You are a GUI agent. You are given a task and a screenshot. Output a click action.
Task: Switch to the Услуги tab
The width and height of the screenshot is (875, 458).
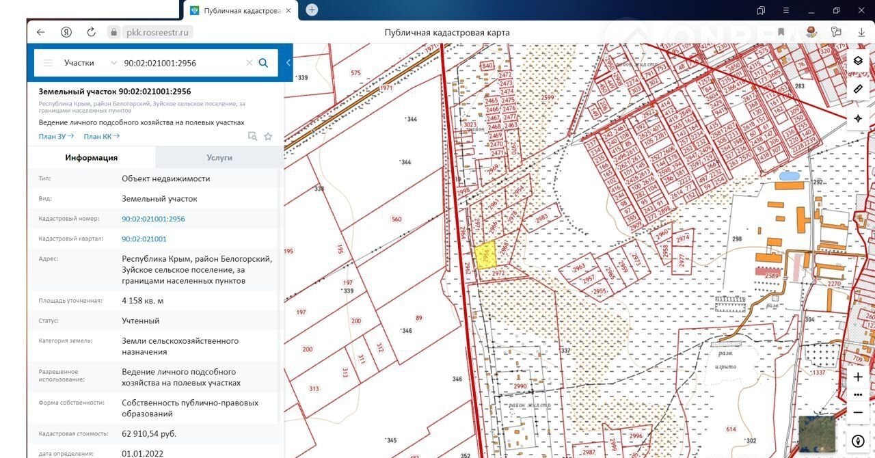(x=219, y=157)
